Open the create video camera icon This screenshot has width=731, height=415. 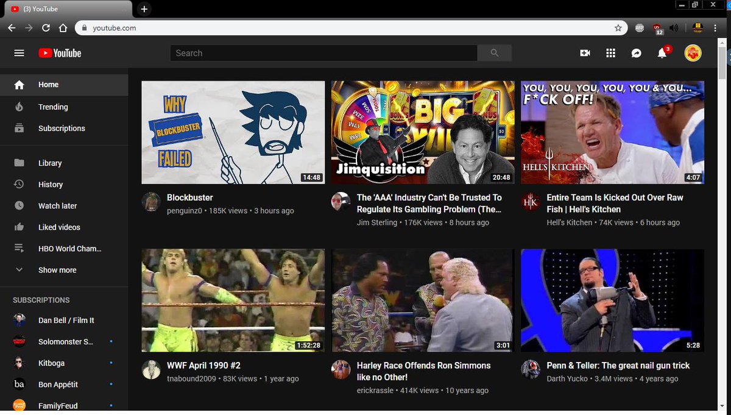point(585,53)
